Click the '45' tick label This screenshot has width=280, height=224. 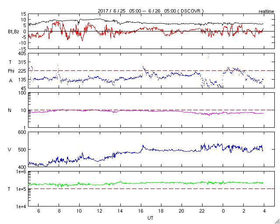[23, 88]
